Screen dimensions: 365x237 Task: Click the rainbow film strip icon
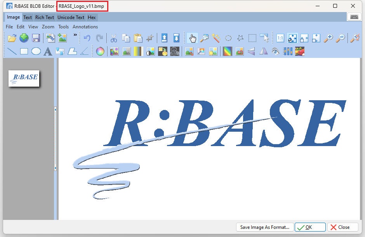(228, 51)
